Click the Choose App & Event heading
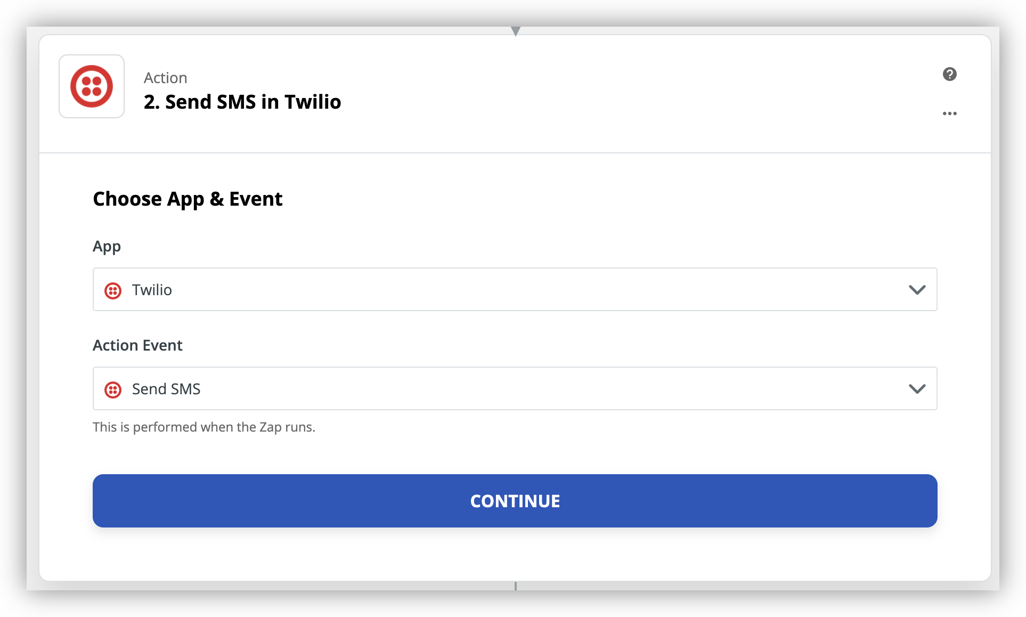Viewport: 1026px width, 617px height. point(188,199)
